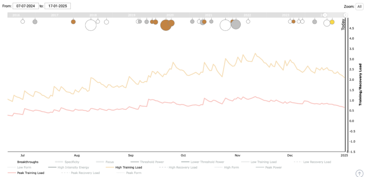365x177 pixels.
Task: Click the 2025 label on the x-axis
Action: click(344, 155)
